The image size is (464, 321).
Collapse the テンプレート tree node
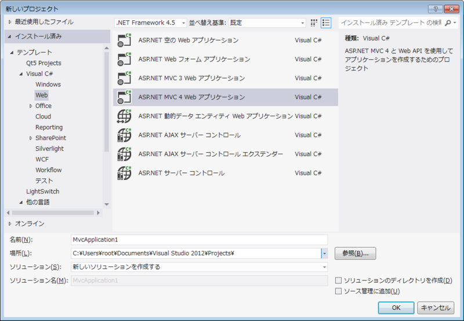12,52
